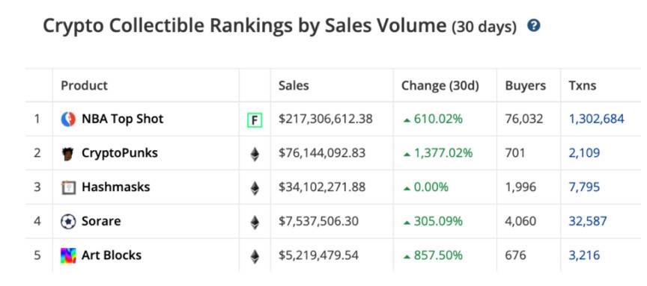The width and height of the screenshot is (647, 286).
Task: Click the blue help question mark icon
Action: [533, 26]
